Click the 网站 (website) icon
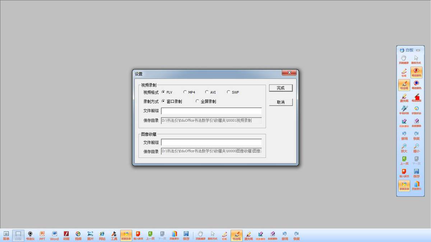Screen dimensions: 431x242 pyautogui.click(x=102, y=235)
